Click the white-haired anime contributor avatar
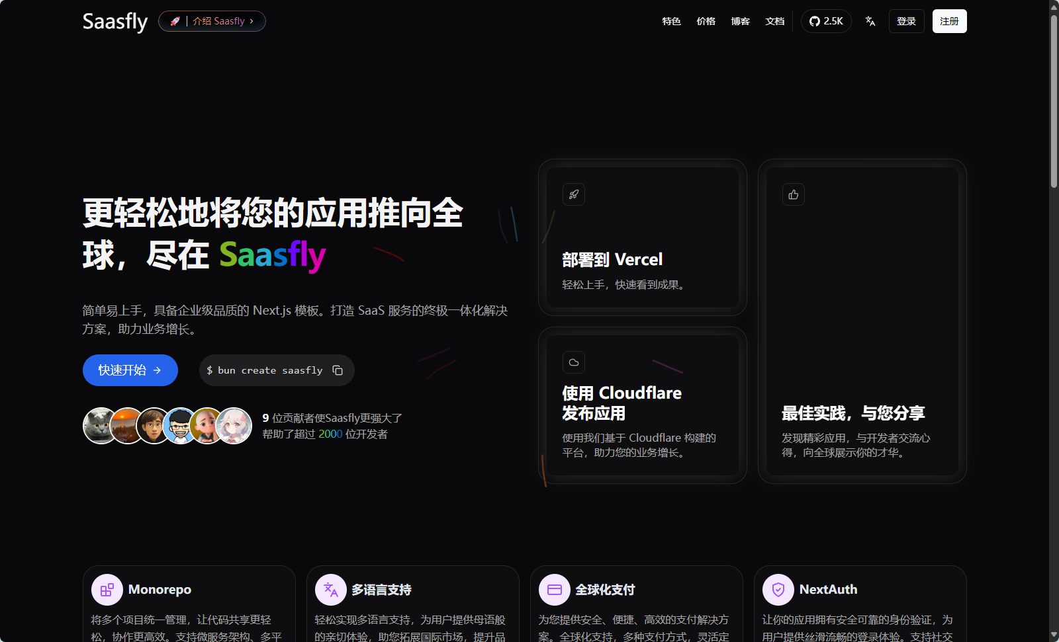Viewport: 1059px width, 642px height. tap(234, 426)
